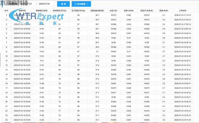The image size is (199, 123).
Task: Select collection time 2026-07-24 15:15:00
Action: [x=22, y=120]
